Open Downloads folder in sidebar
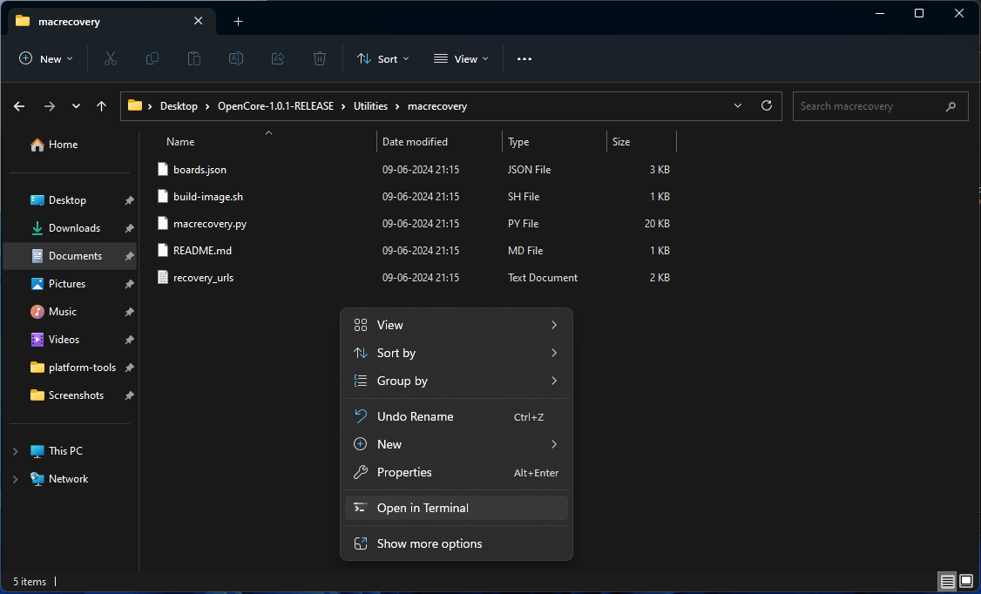The image size is (981, 594). pyautogui.click(x=74, y=228)
